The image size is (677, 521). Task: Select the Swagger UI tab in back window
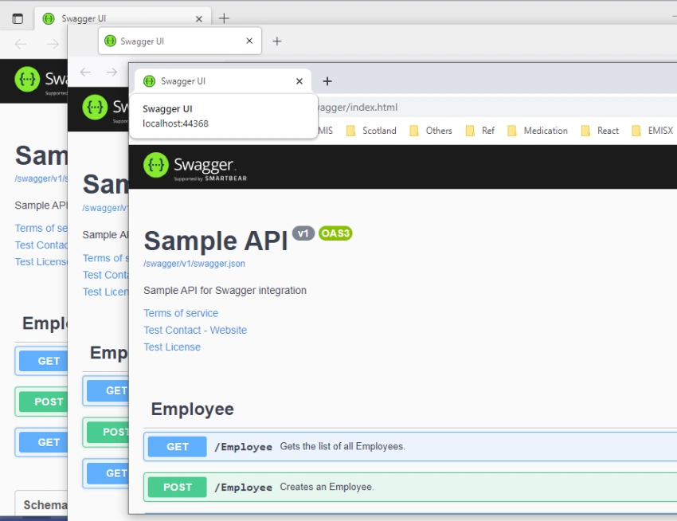point(123,18)
